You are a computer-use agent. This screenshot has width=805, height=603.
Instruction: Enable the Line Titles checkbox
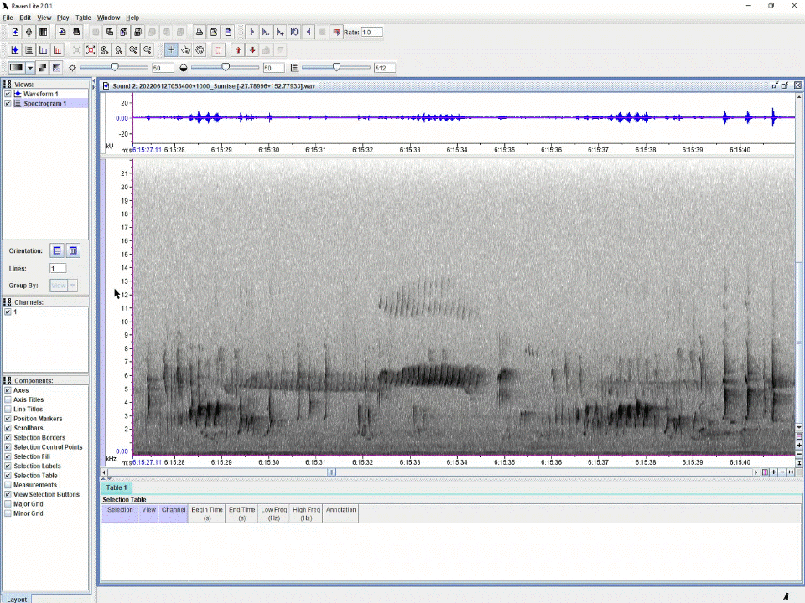pyautogui.click(x=8, y=410)
